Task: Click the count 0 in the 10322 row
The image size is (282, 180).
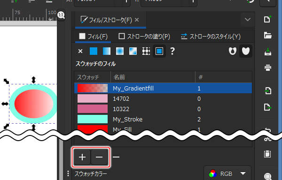Action: pos(199,109)
